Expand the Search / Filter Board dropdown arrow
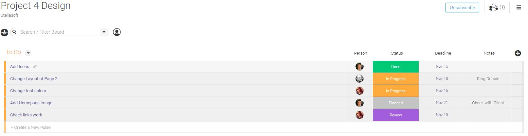This screenshot has width=528, height=136. [104, 32]
